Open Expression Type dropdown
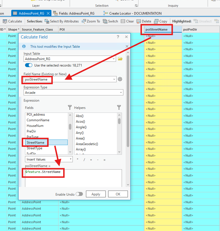Viewport: 220px width, 231px height. coord(121,93)
